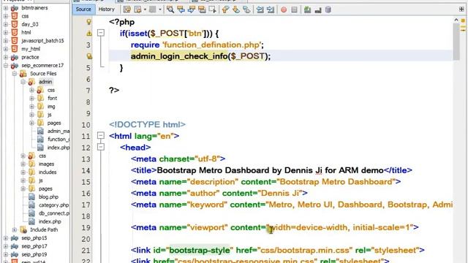Open db_connect file in project tree
Viewport: 468px width, 263px height.
[x=54, y=213]
